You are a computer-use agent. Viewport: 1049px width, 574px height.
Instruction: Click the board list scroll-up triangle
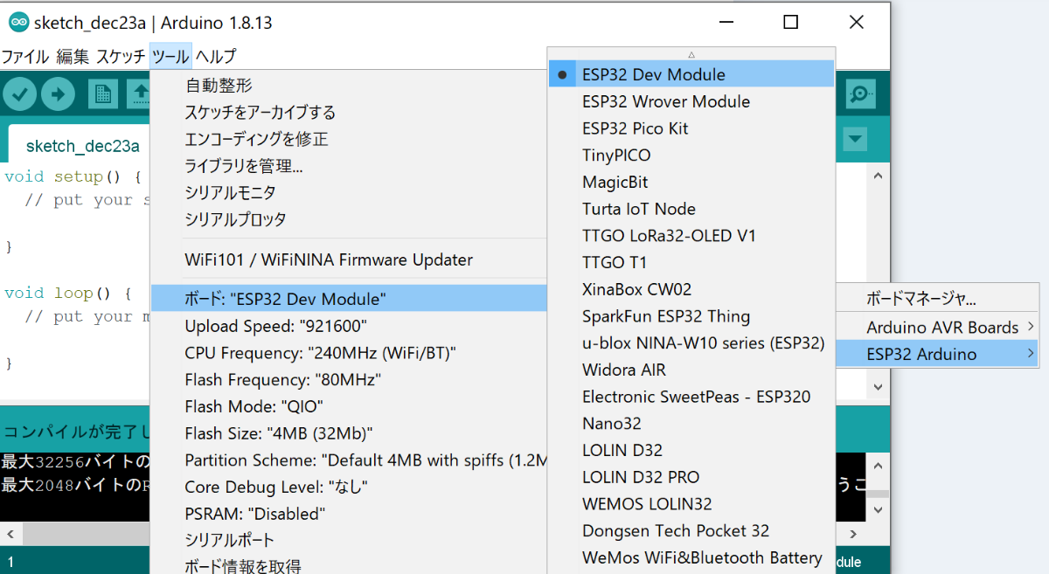691,54
